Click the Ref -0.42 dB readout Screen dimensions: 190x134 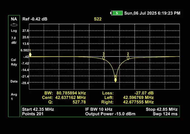pyautogui.click(x=35, y=19)
